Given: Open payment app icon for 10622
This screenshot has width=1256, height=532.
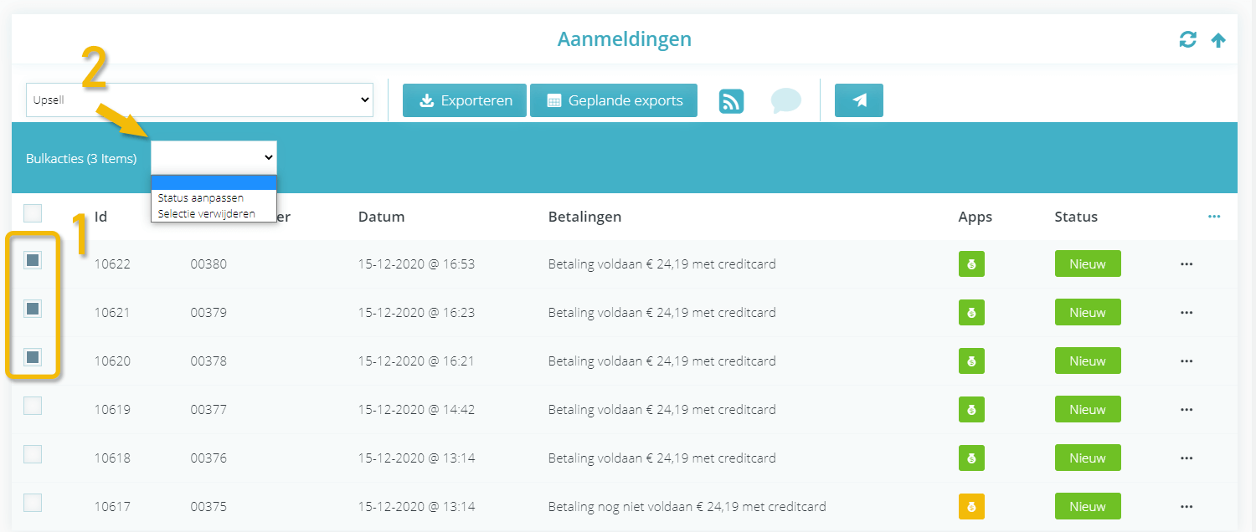Looking at the screenshot, I should (971, 264).
